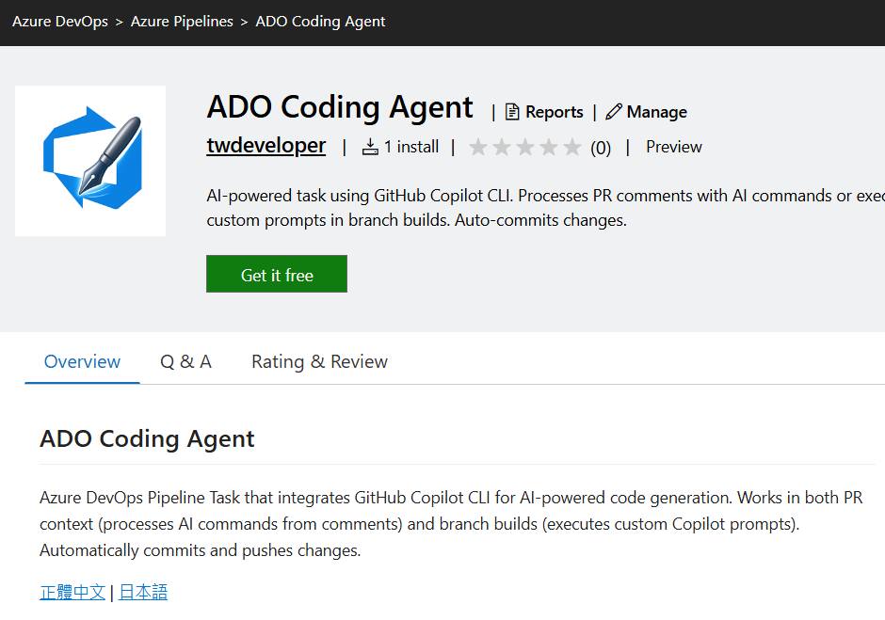Open the Azure DevOps breadcrumb link

60,22
